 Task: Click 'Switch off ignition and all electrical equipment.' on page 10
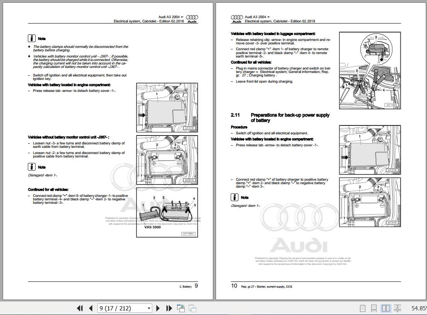coord(272,133)
